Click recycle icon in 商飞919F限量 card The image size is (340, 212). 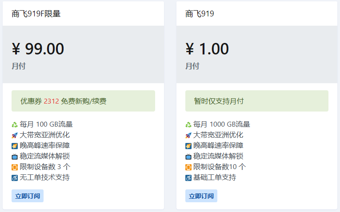(x=15, y=125)
